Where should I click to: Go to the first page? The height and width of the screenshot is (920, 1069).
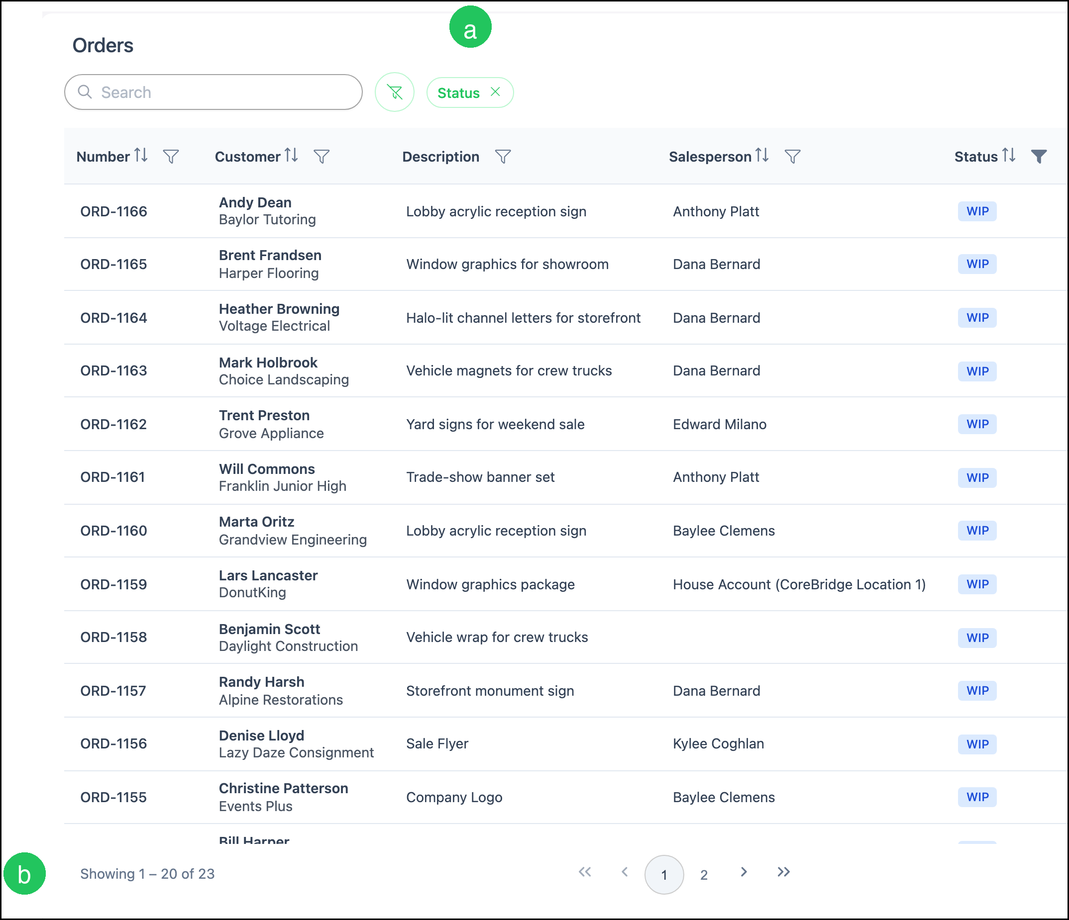coord(585,872)
